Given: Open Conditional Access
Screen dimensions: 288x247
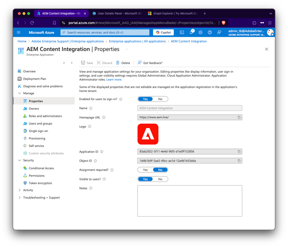Looking at the screenshot, I should (41, 168).
